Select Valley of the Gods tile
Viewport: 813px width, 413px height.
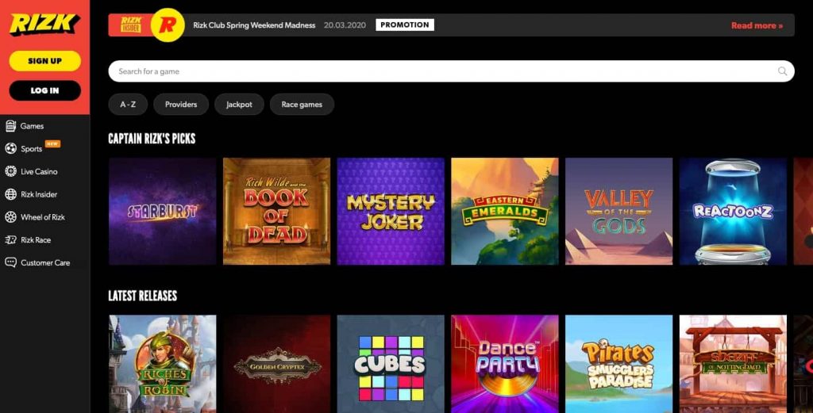[x=618, y=211]
